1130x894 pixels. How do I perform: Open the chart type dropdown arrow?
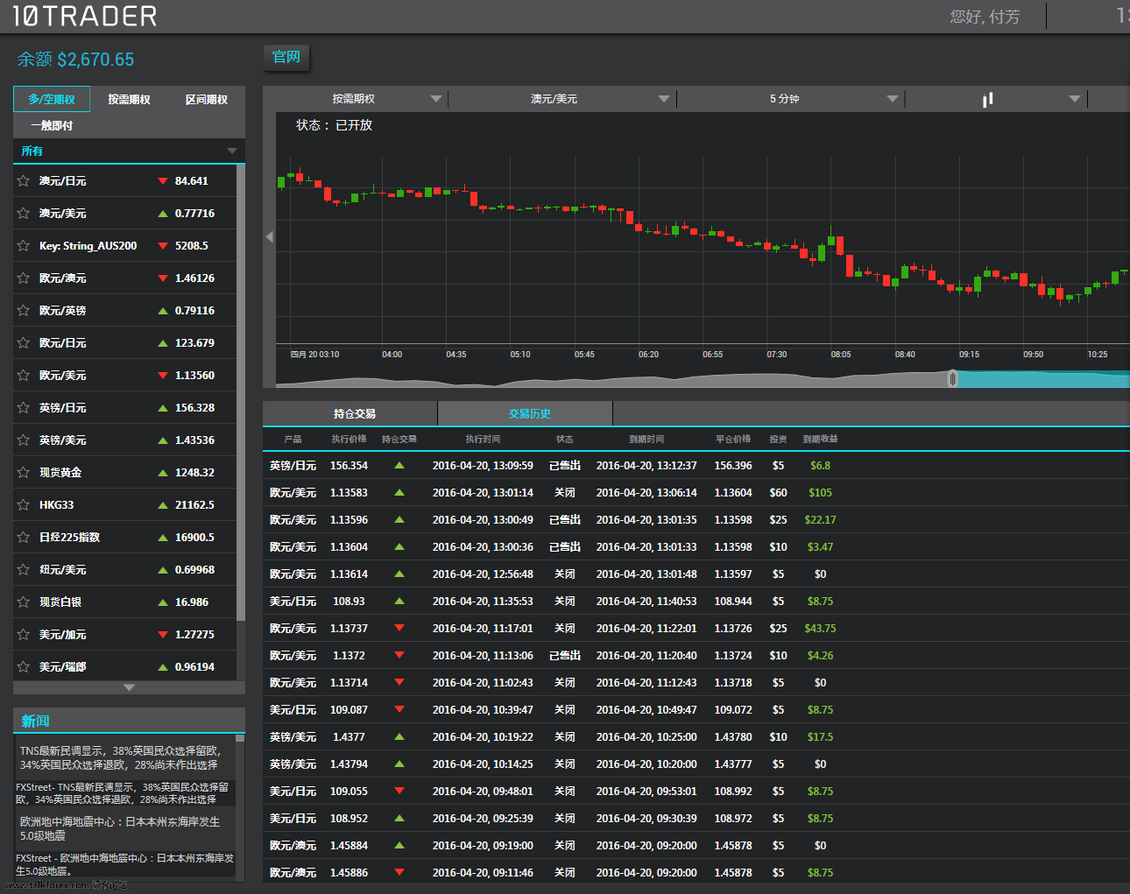(1075, 100)
